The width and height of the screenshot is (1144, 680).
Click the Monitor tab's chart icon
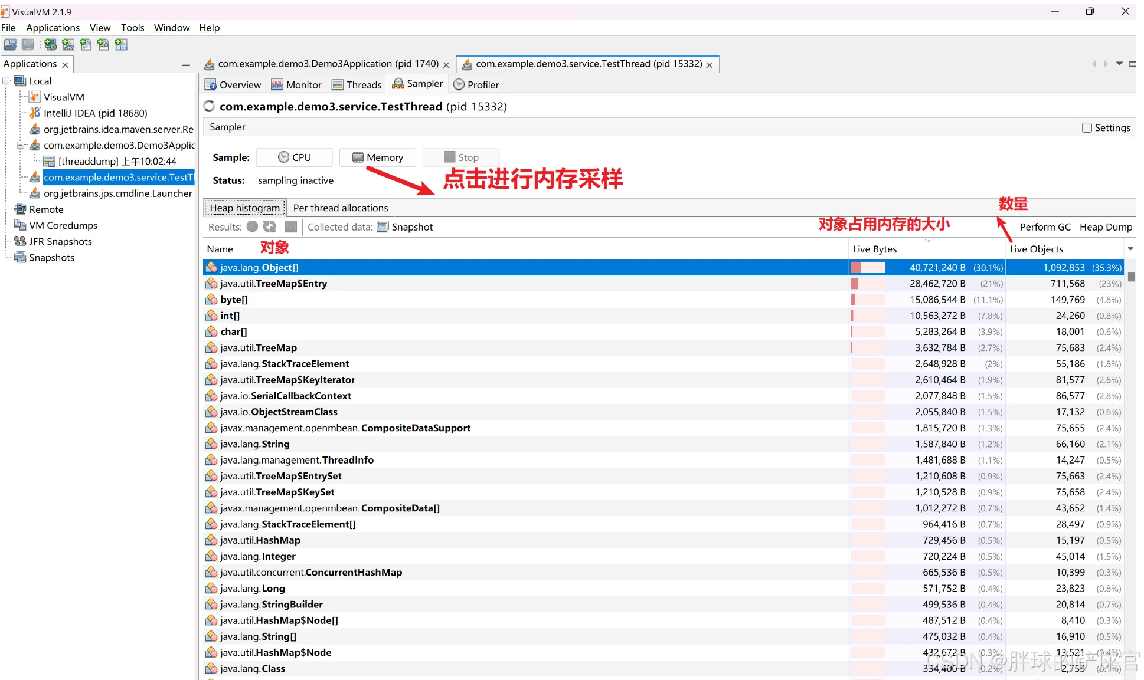[x=277, y=85]
